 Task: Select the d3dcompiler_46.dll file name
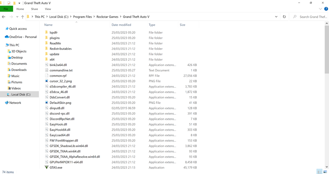[63, 86]
